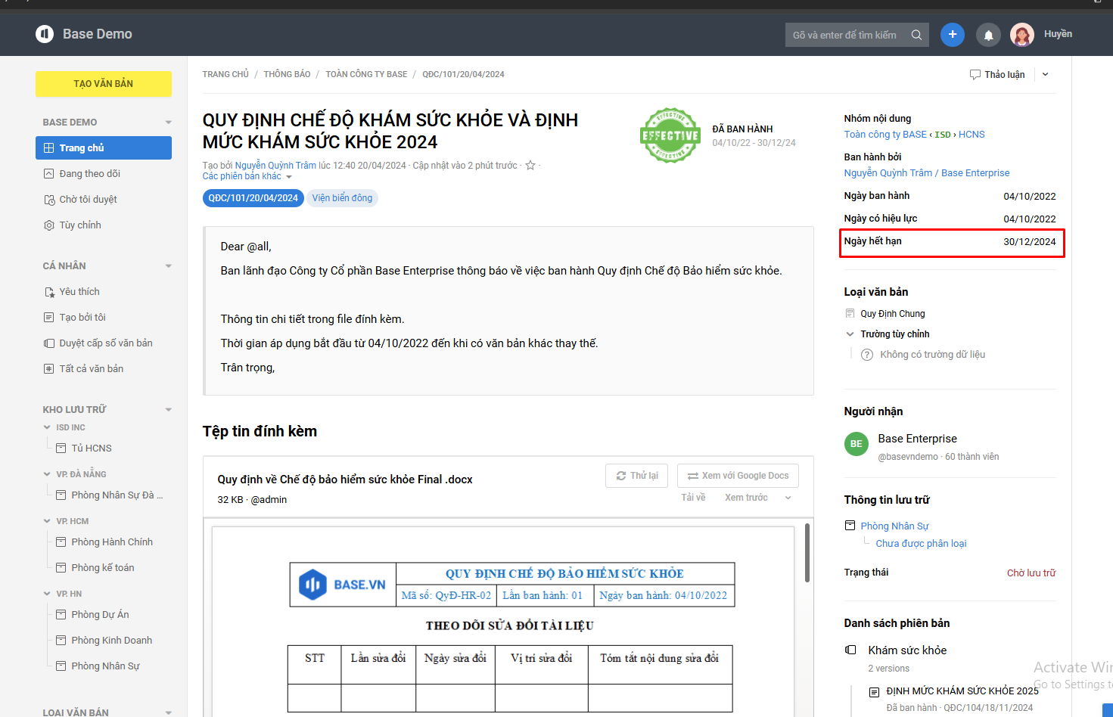Click the Phòng kế toán archive icon
The image size is (1113, 717).
click(61, 568)
